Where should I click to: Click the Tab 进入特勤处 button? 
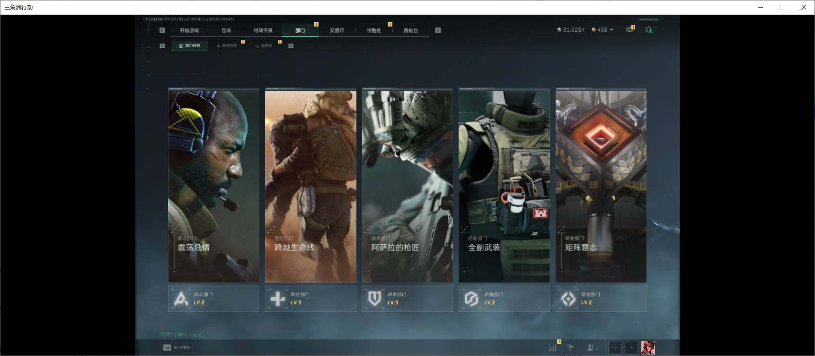177,347
